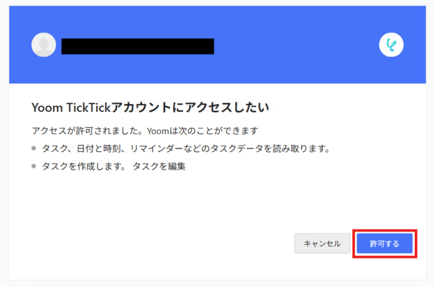
Task: Click the アクセスが許可されました description line
Action: pos(145,131)
